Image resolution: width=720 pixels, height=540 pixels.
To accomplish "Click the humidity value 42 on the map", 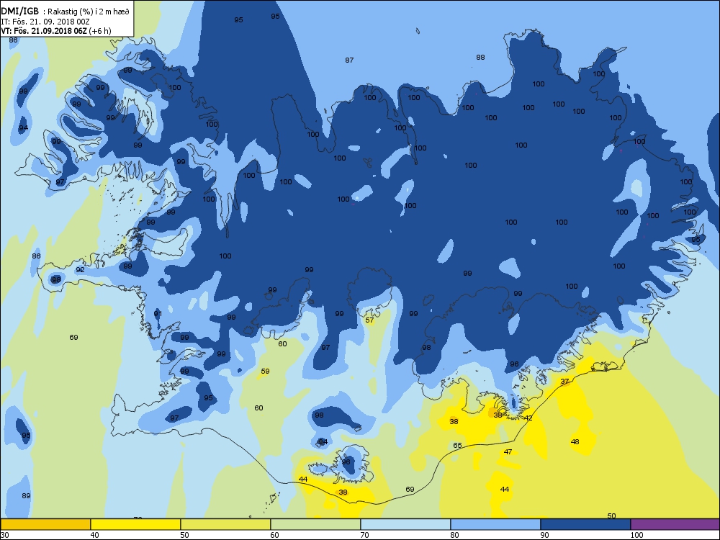I will tap(528, 418).
